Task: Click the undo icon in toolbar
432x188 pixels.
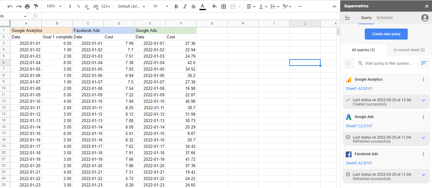Action: point(10,6)
